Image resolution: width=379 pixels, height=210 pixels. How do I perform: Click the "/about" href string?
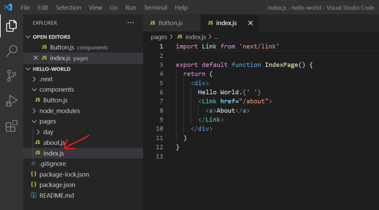[254, 101]
